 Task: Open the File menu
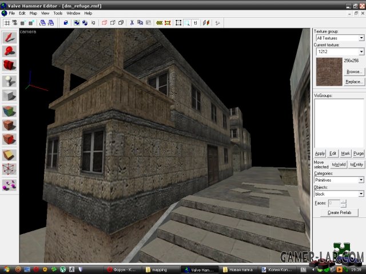11,13
